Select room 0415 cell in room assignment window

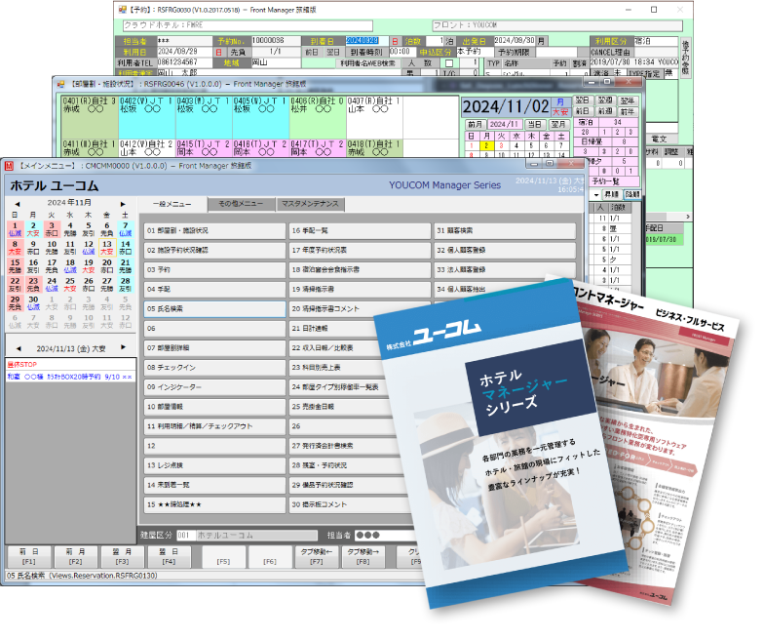coord(204,148)
